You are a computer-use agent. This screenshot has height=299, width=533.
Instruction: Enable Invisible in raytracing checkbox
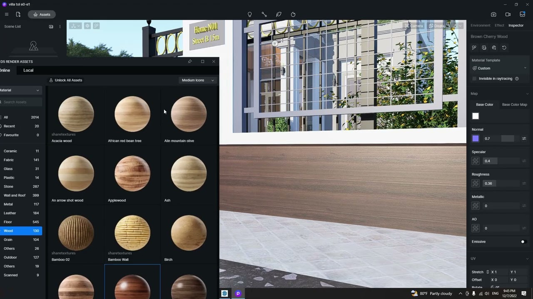point(474,78)
